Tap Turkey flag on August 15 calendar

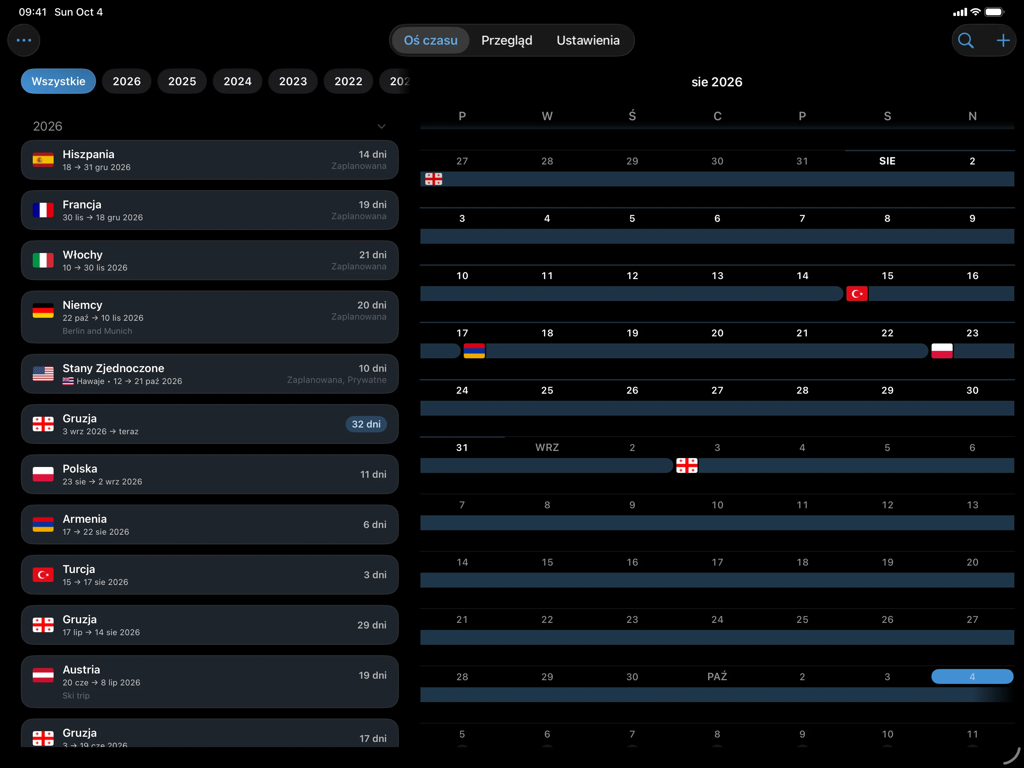click(x=857, y=294)
